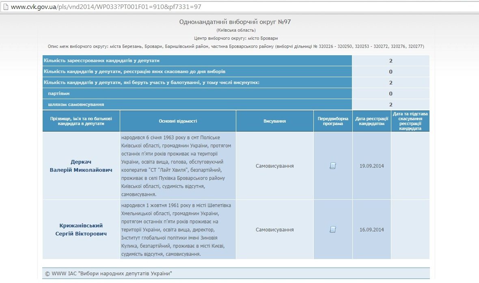Click the Передвиборна програма column header
Screen dimensions: 479x283
tap(333, 121)
